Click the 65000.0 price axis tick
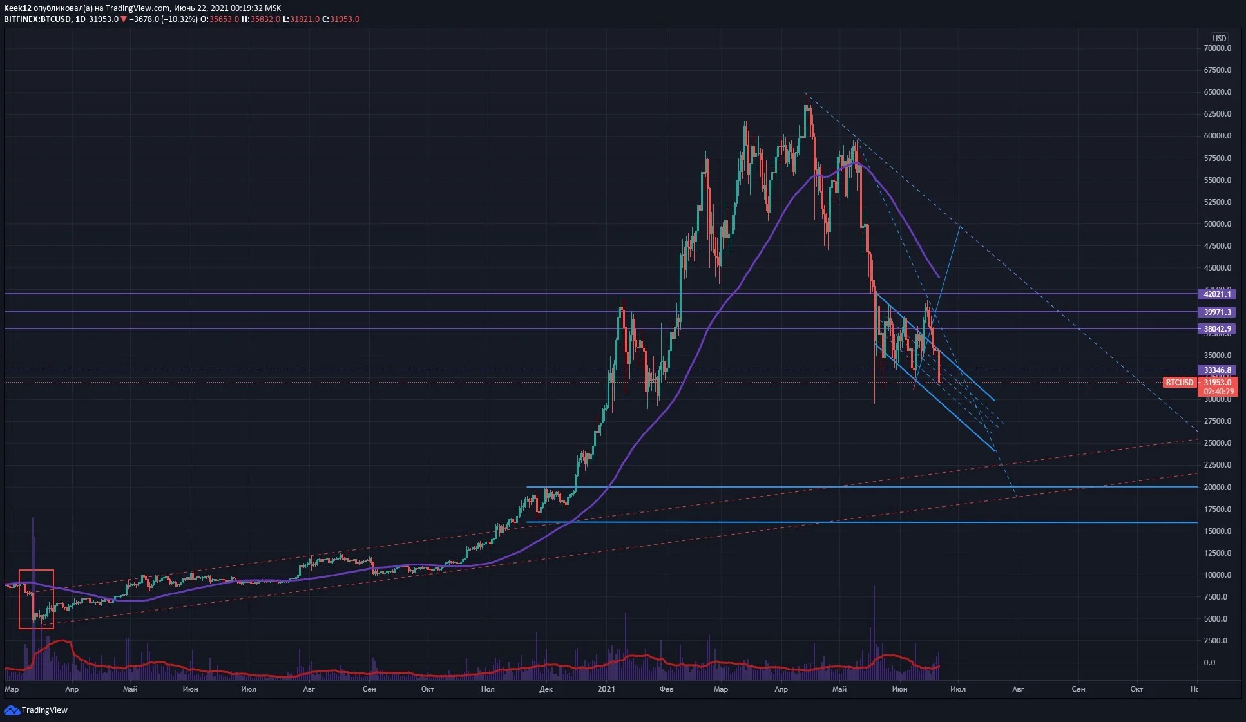The height and width of the screenshot is (722, 1246). [1217, 92]
